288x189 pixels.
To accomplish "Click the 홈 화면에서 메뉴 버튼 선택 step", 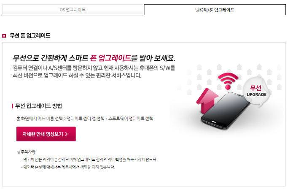I will (40, 119).
